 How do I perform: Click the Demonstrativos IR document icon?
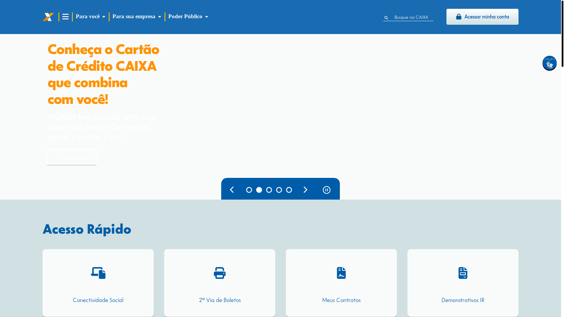(x=463, y=273)
